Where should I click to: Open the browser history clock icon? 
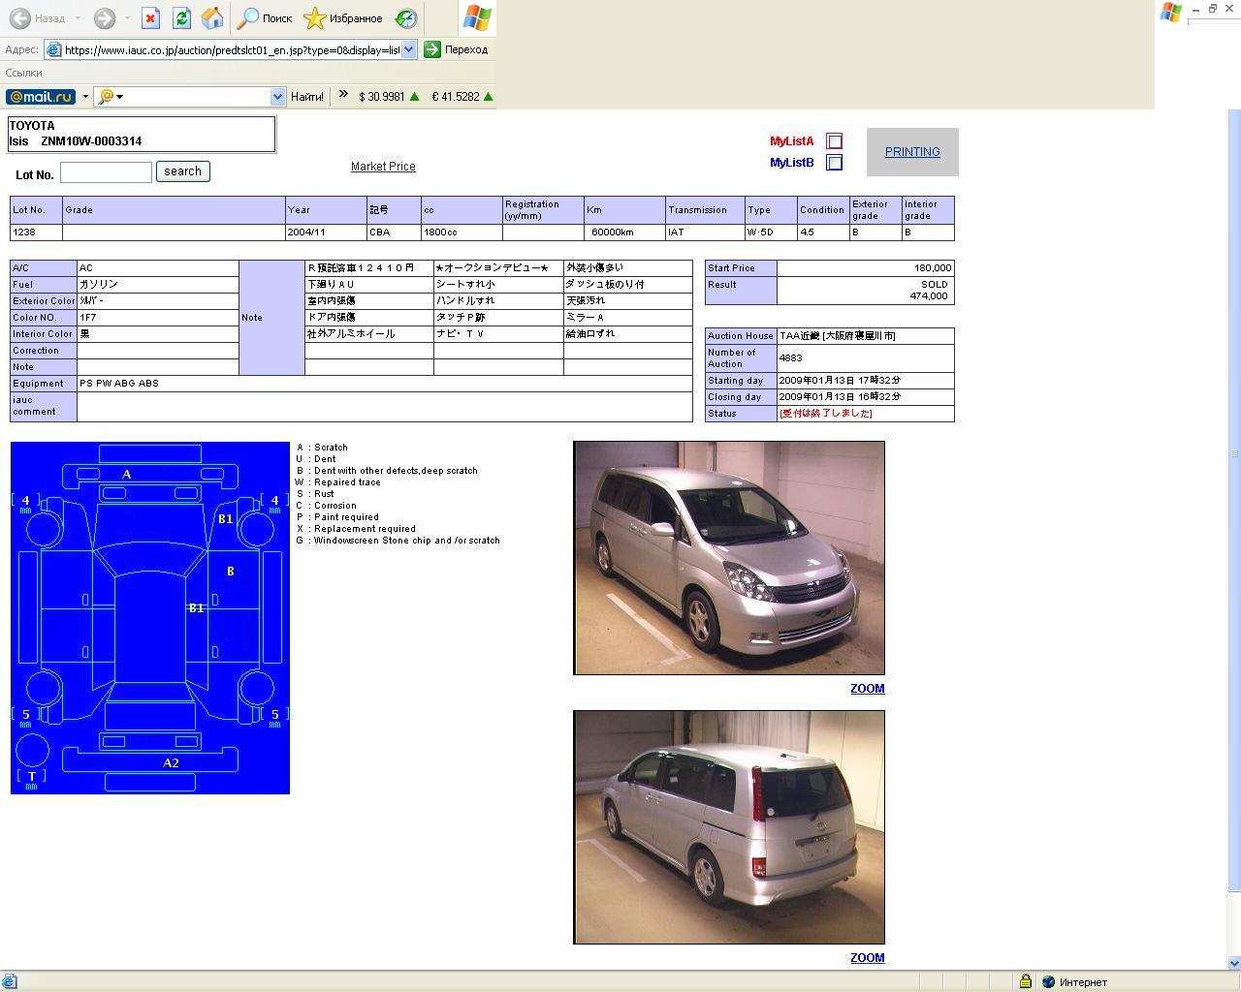[x=406, y=18]
